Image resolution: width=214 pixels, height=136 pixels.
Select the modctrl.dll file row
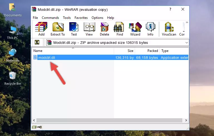point(111,57)
